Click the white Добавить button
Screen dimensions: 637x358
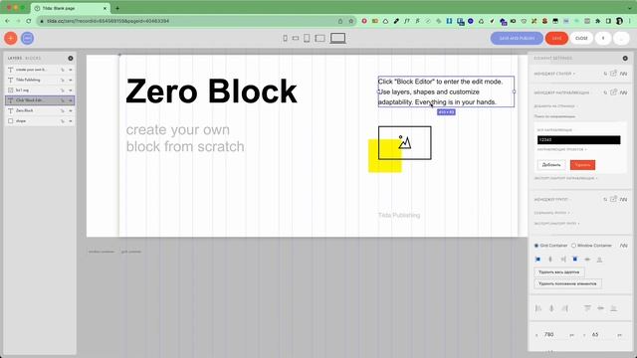551,165
